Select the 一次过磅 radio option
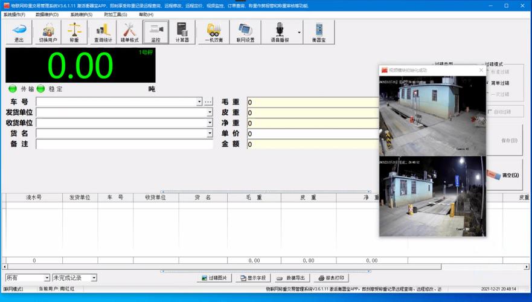 click(488, 94)
